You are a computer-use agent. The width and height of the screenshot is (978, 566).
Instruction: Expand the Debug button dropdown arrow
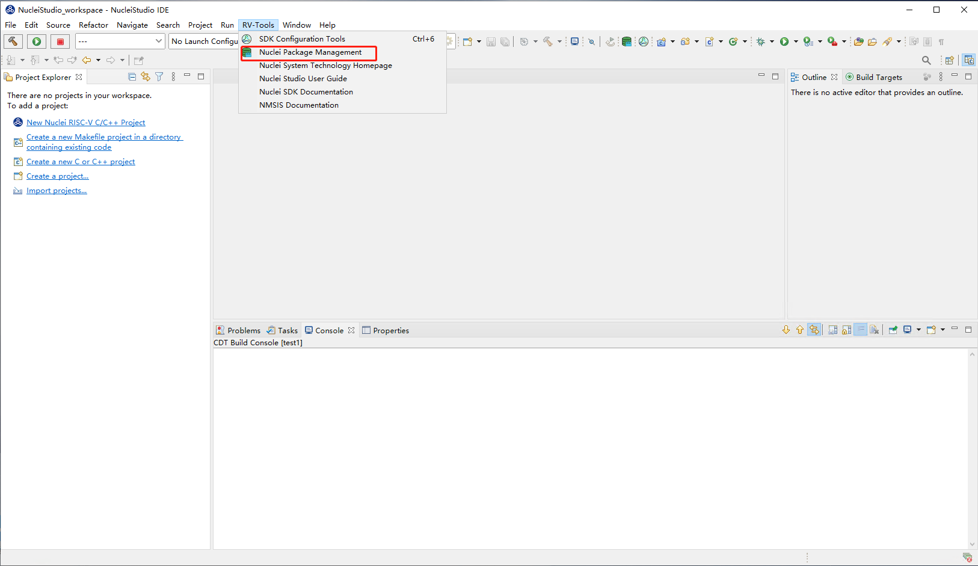coord(772,42)
